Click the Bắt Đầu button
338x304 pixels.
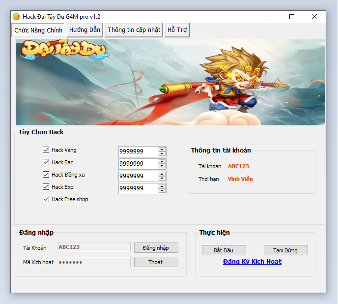coord(224,250)
